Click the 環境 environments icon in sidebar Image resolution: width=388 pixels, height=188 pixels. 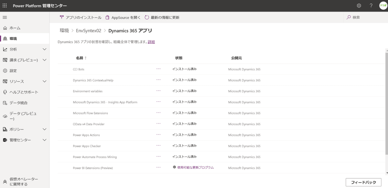pyautogui.click(x=5, y=39)
